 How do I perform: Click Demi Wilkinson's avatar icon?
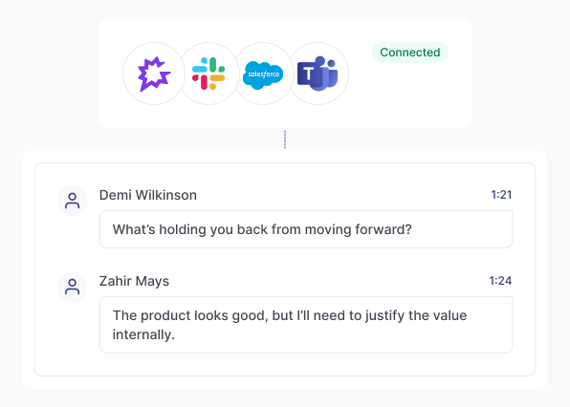[73, 201]
